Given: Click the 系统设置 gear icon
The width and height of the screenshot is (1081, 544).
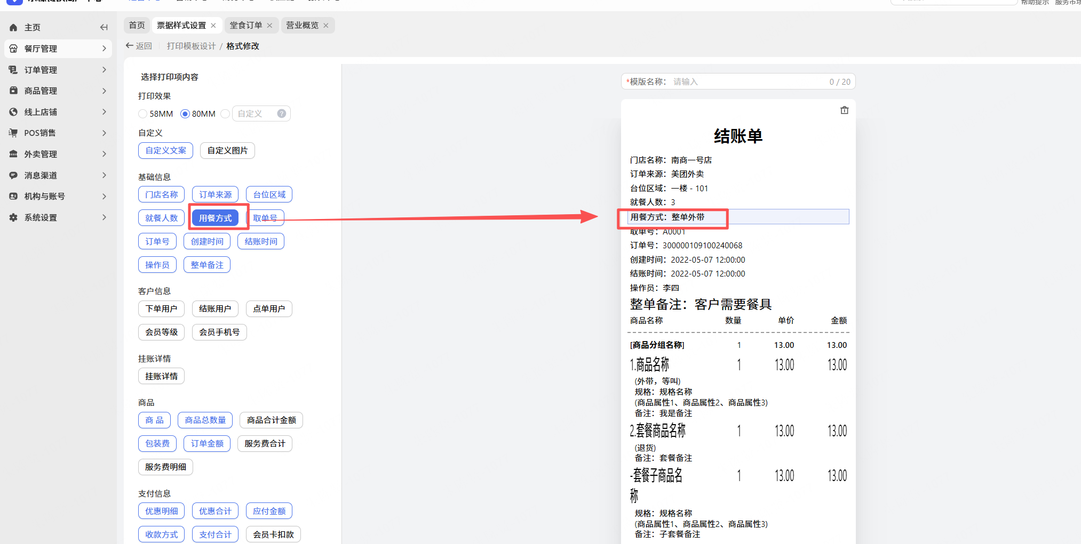Looking at the screenshot, I should [13, 217].
